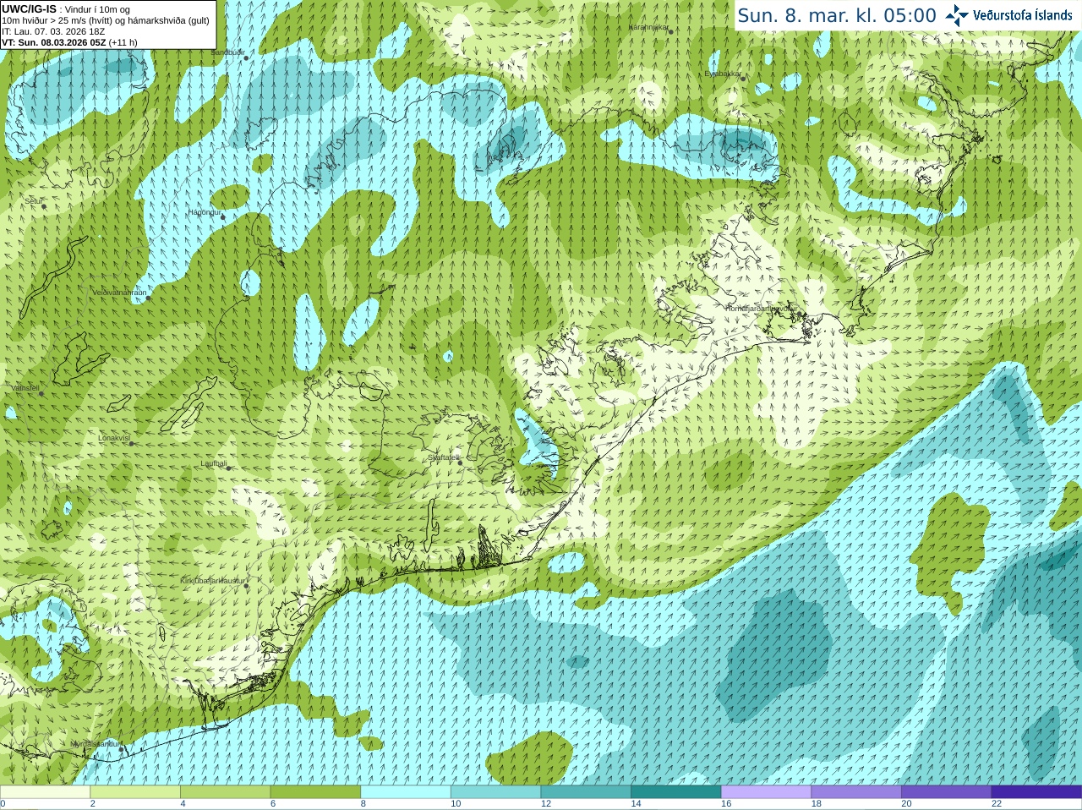The width and height of the screenshot is (1082, 810).
Task: Click the 'Kirkjubæjarklaustur' station label
Action: click(x=213, y=581)
